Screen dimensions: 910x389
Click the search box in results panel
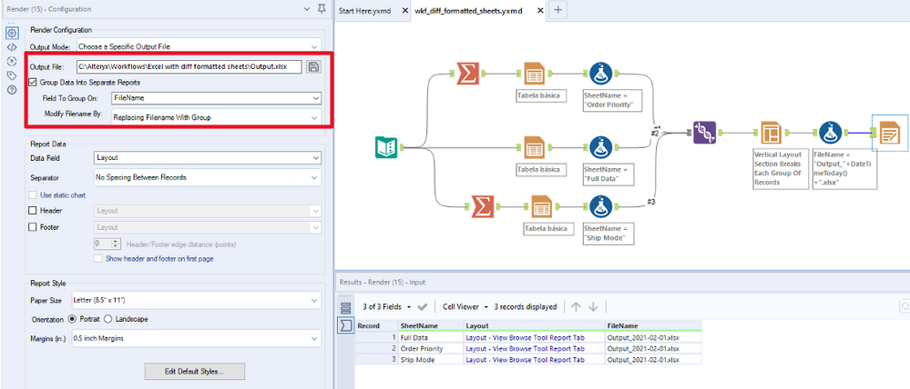pyautogui.click(x=905, y=307)
